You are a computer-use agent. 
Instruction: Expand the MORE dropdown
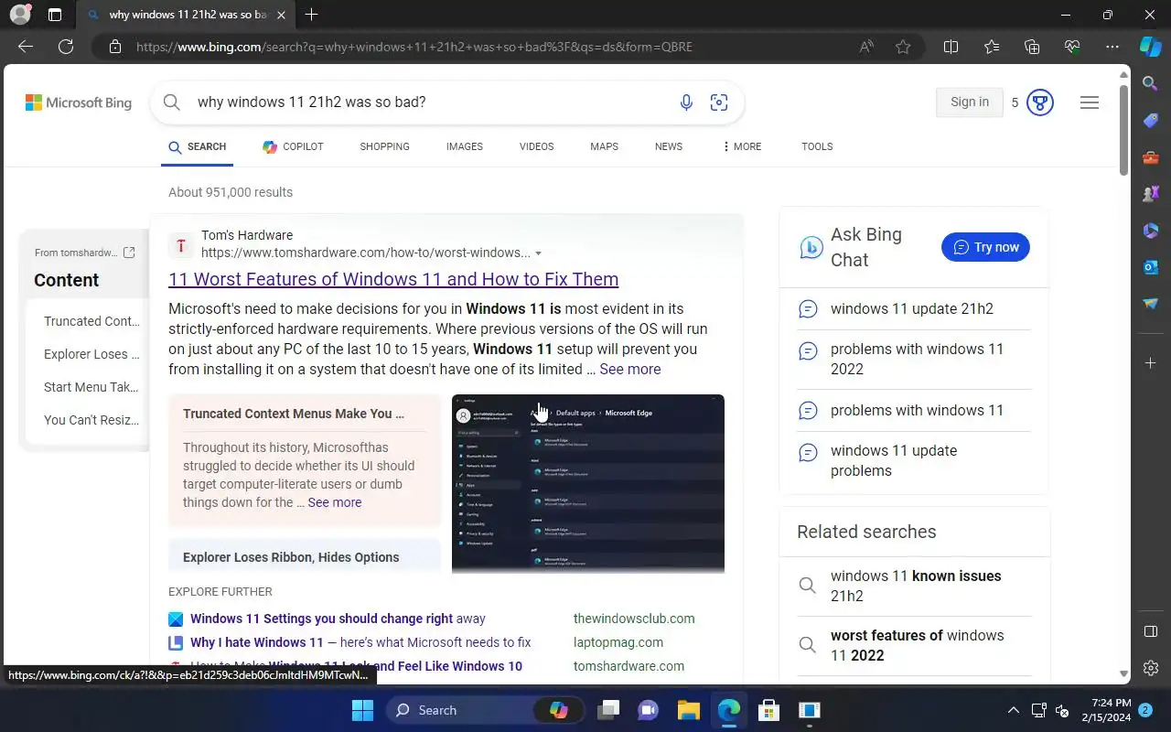[x=742, y=146]
